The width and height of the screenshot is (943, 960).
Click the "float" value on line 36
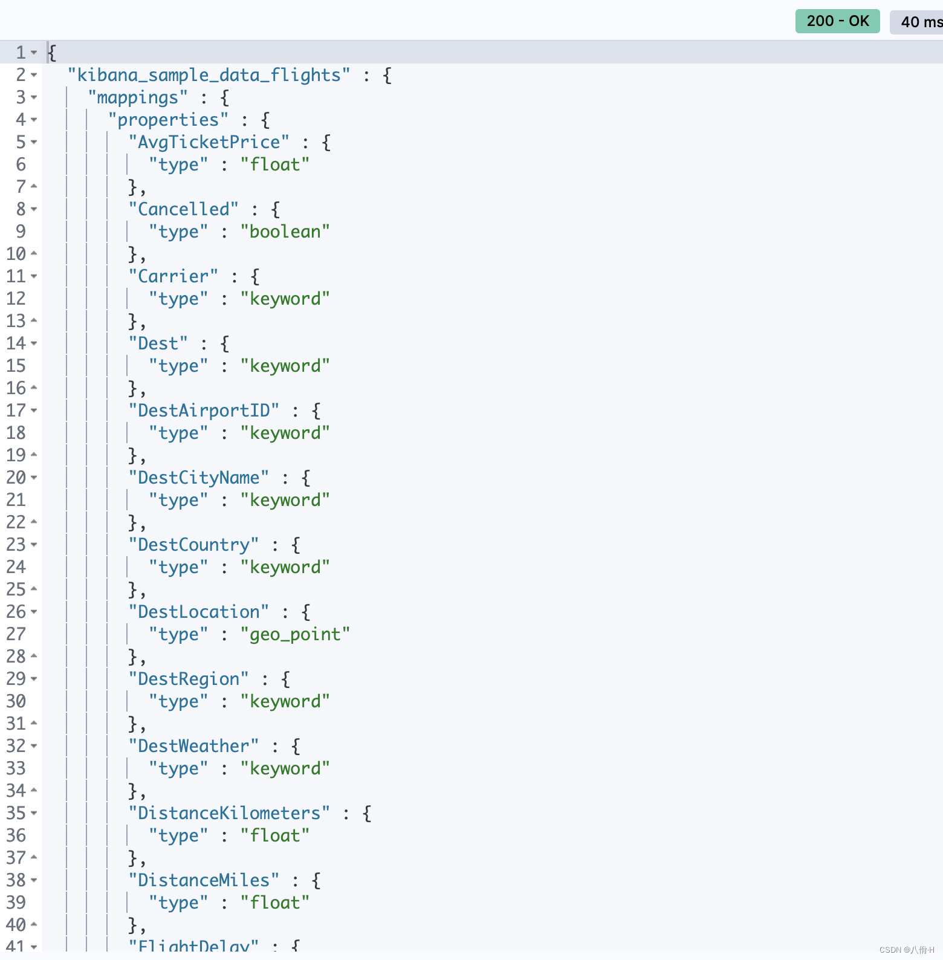[275, 835]
